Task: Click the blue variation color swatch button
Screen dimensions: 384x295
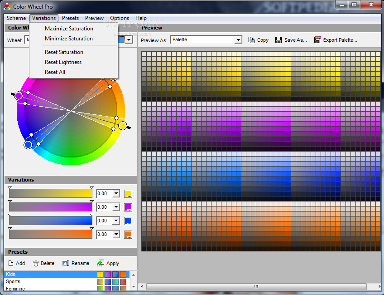Action: 128,221
